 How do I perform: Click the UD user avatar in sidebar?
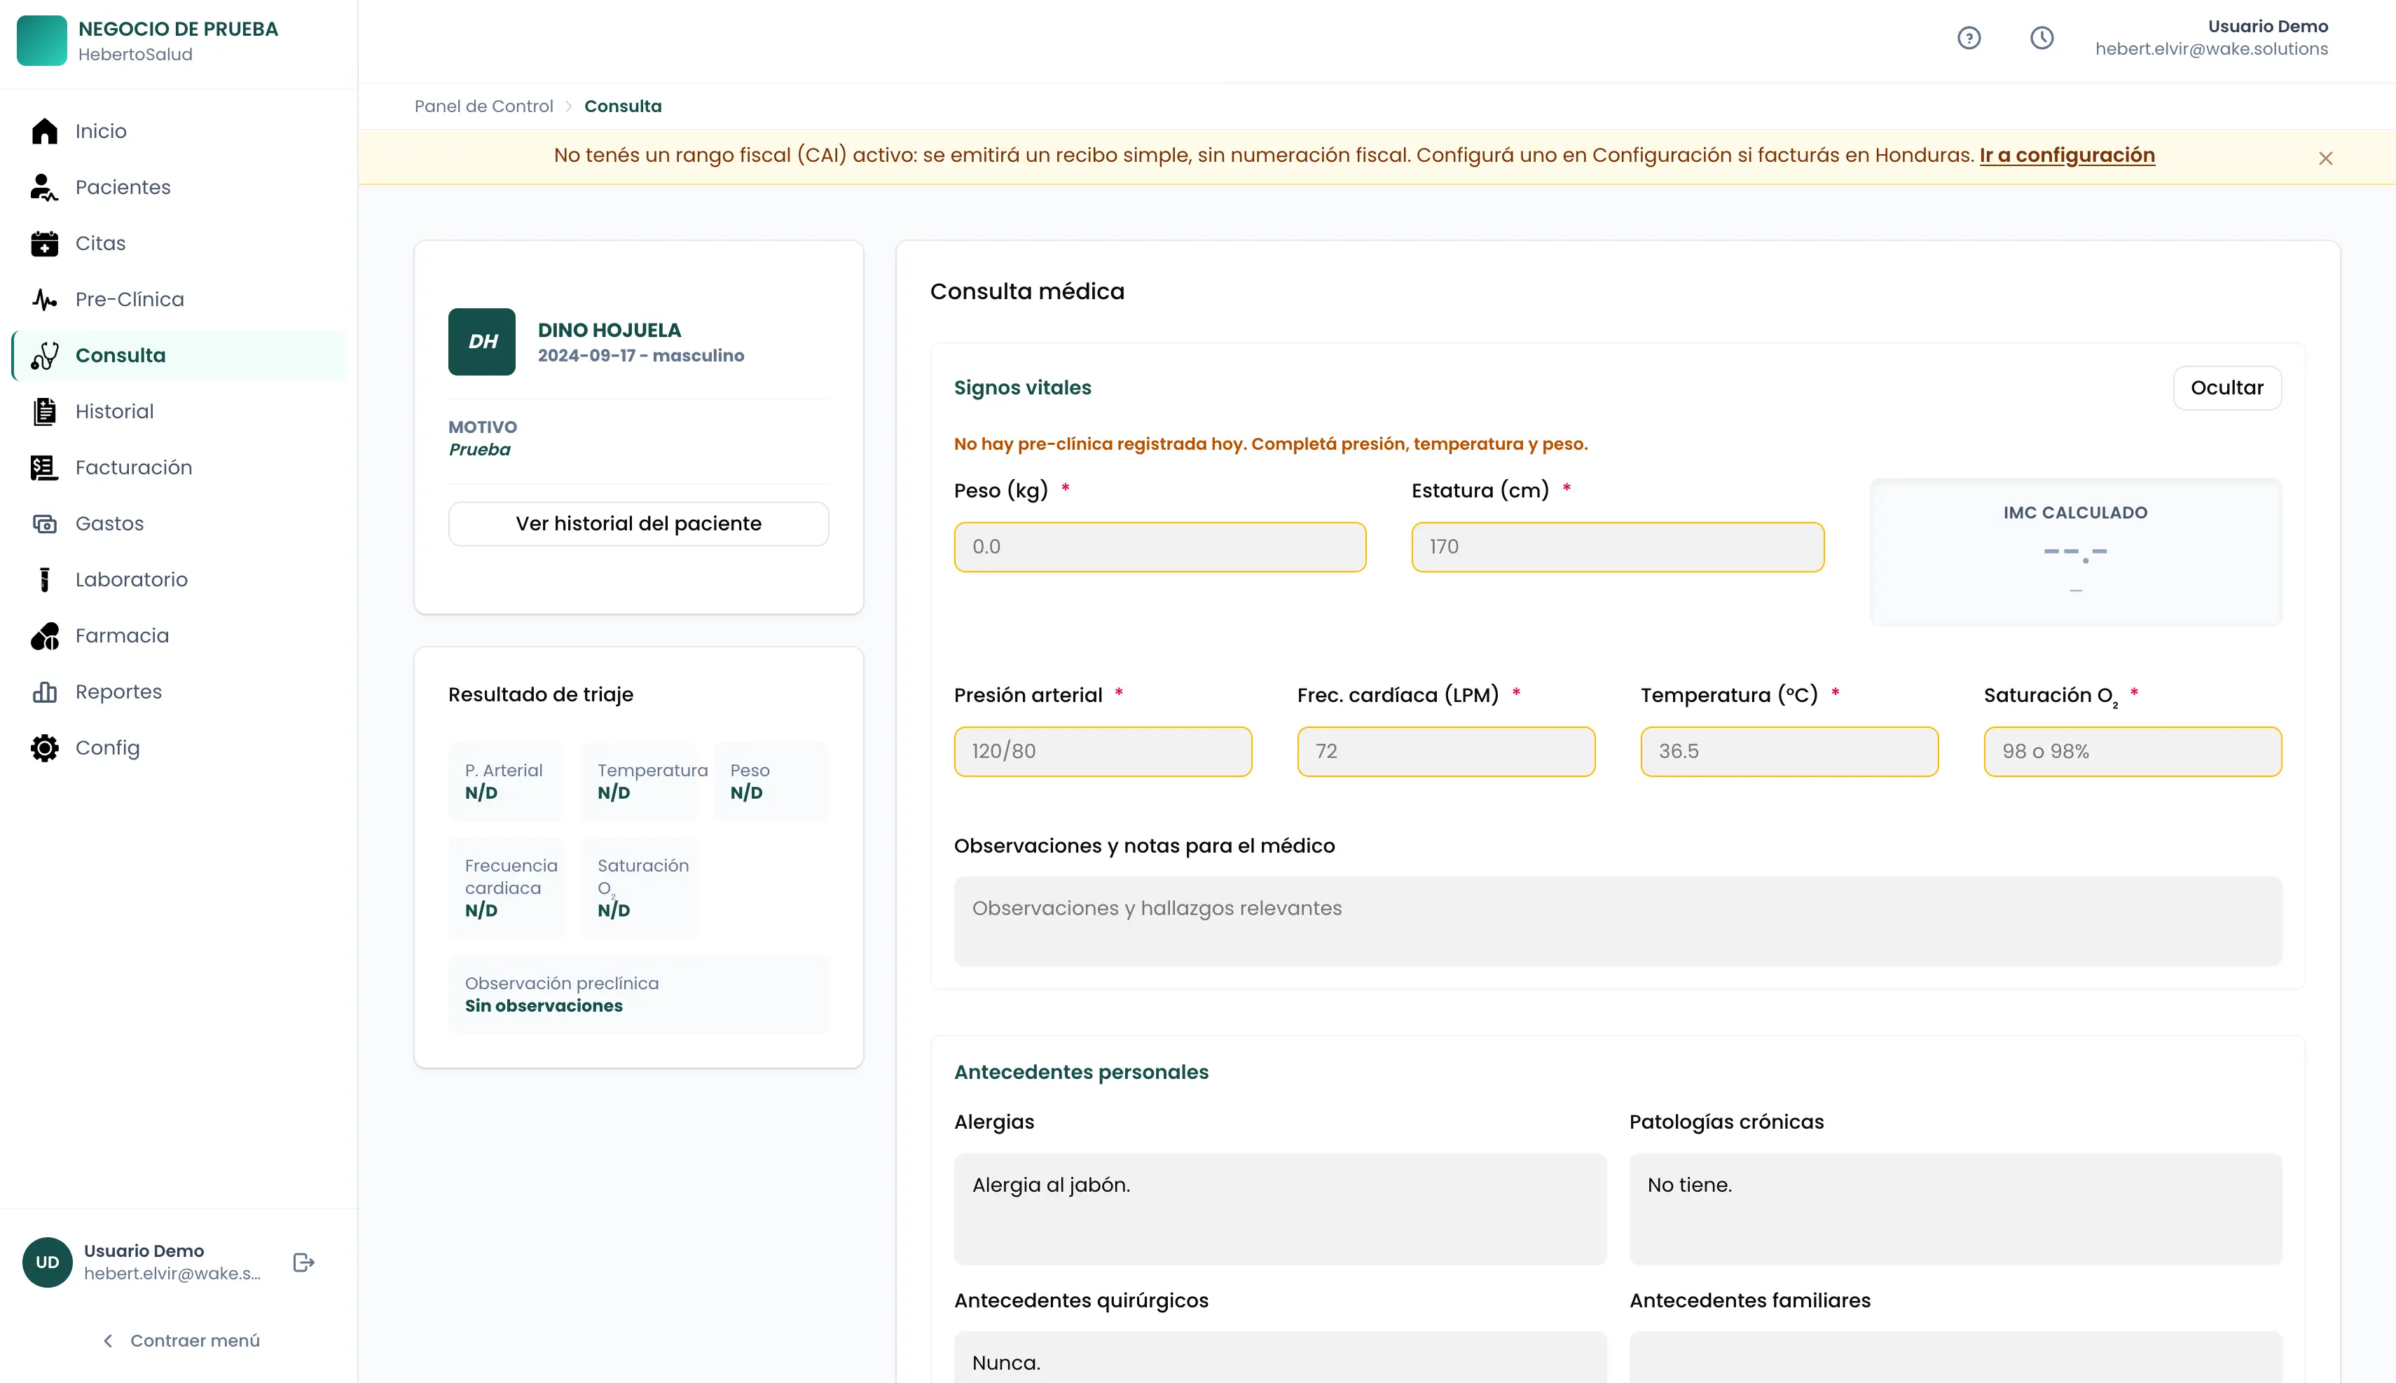pos(48,1262)
